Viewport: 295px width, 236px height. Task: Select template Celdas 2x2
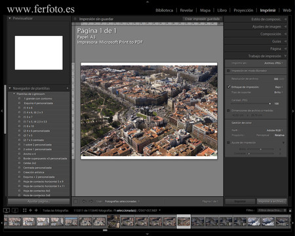point(29,163)
